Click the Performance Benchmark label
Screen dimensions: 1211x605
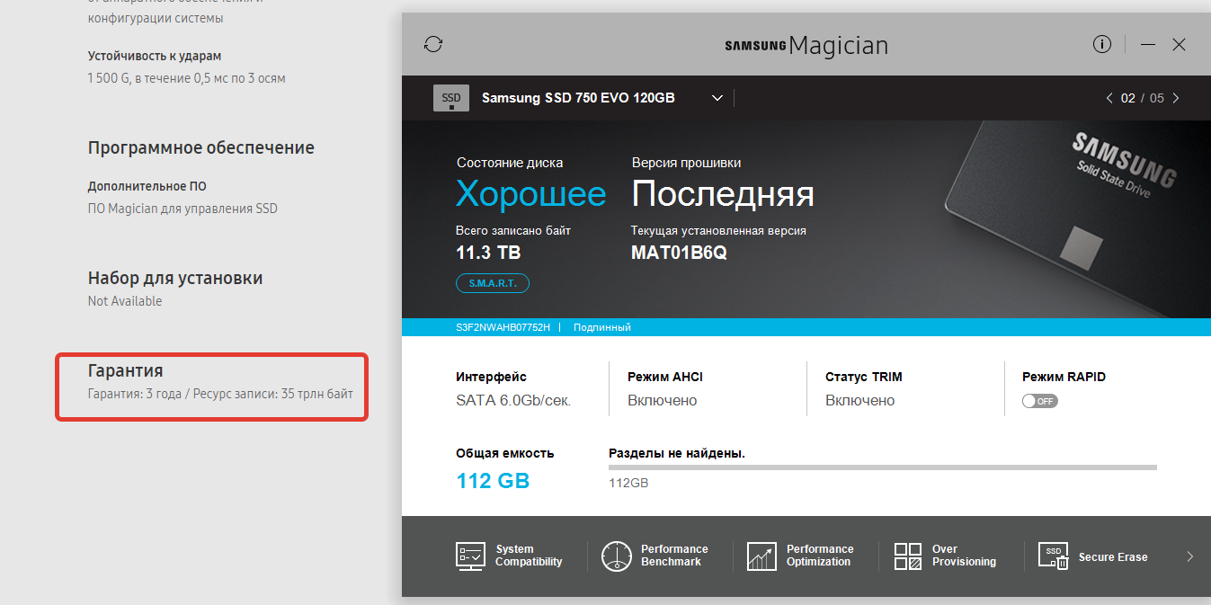(x=674, y=556)
